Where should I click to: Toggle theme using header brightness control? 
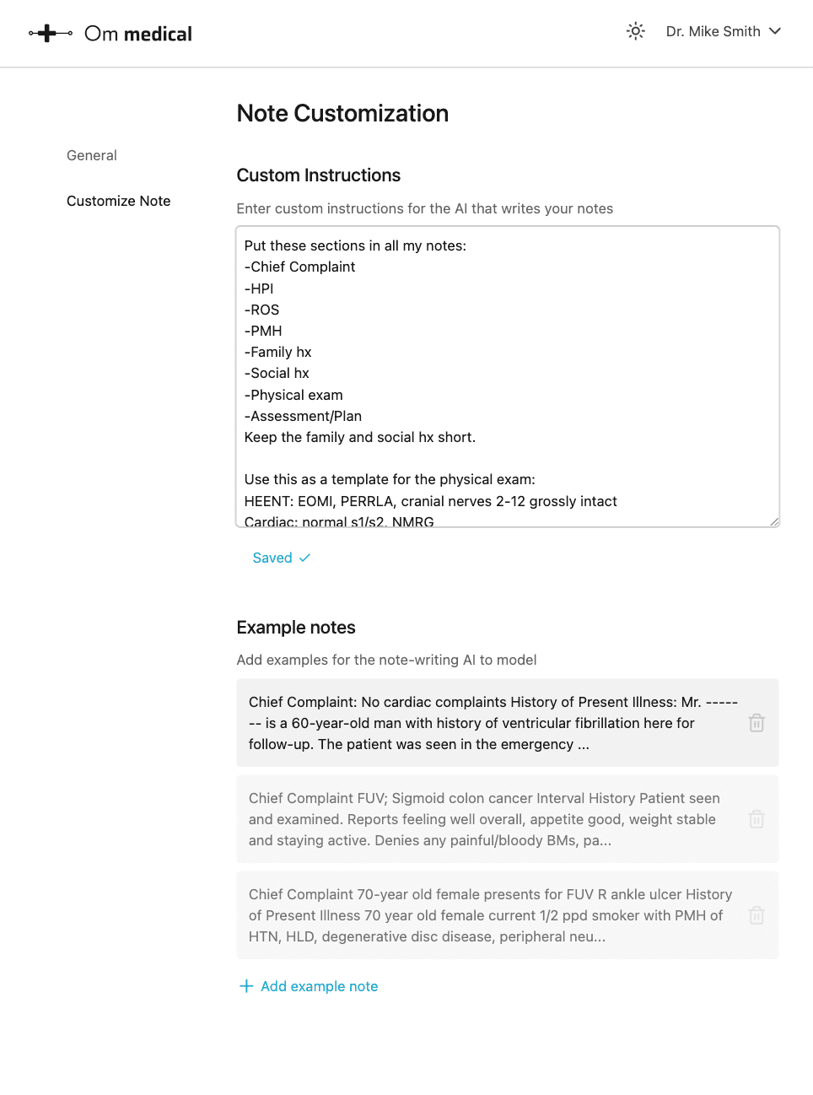635,31
